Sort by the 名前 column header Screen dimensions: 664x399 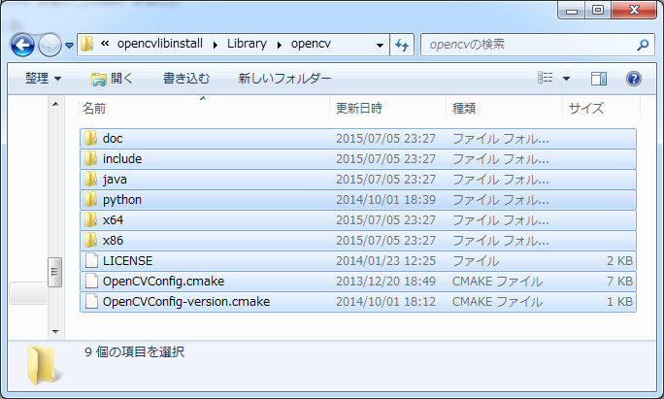(x=94, y=109)
